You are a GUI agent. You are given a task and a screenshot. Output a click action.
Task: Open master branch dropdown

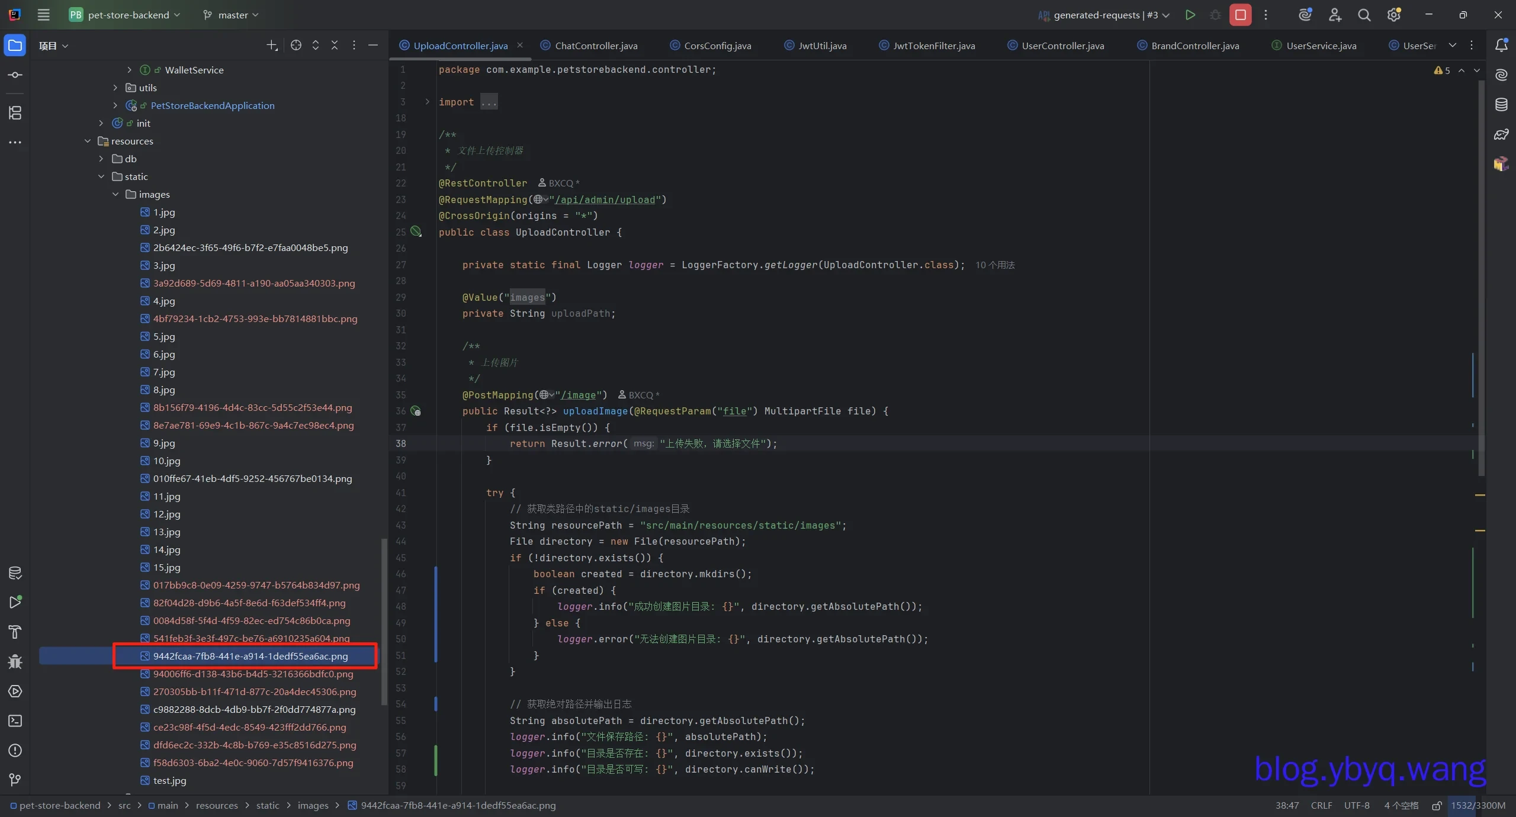tap(231, 15)
